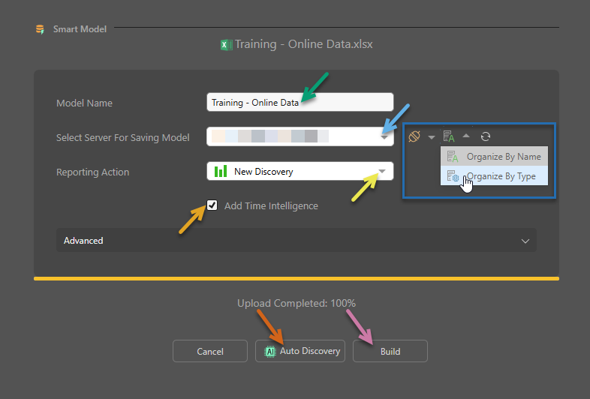This screenshot has height=399, width=590.
Task: Click the Add Time Intelligence label
Action: coord(271,205)
